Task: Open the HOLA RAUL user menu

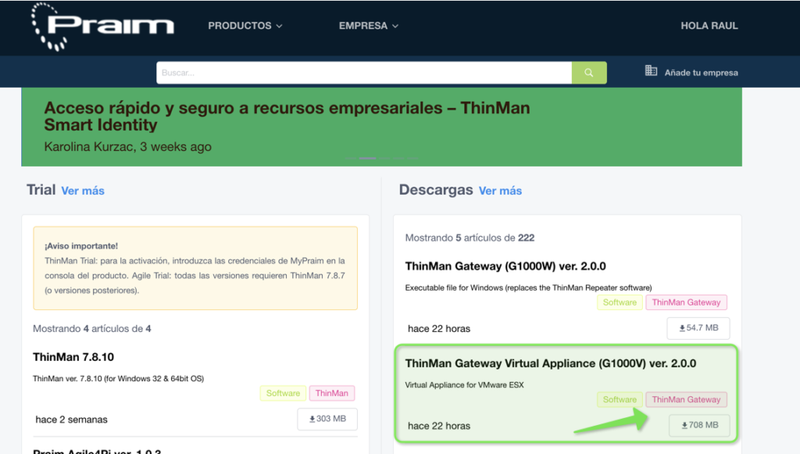Action: coord(709,26)
